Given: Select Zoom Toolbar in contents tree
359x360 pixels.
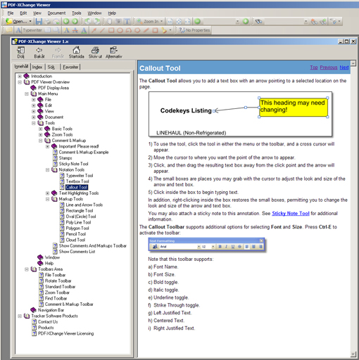Looking at the screenshot, I should (57, 292).
